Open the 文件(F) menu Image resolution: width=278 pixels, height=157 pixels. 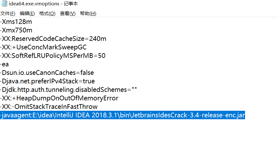[8, 14]
